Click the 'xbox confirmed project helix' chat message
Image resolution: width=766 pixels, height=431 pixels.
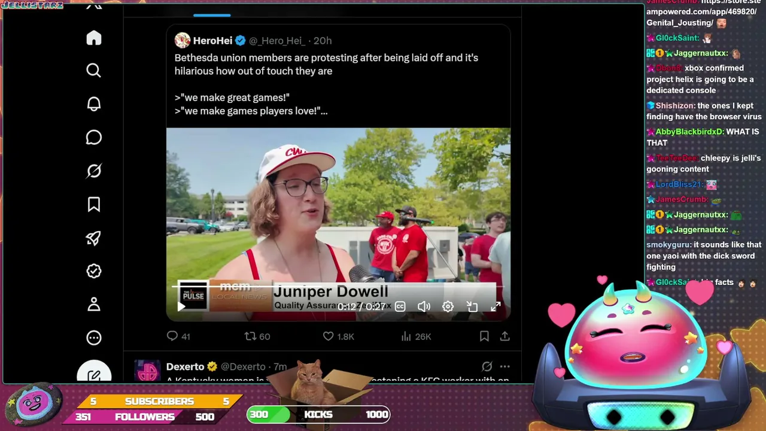700,80
